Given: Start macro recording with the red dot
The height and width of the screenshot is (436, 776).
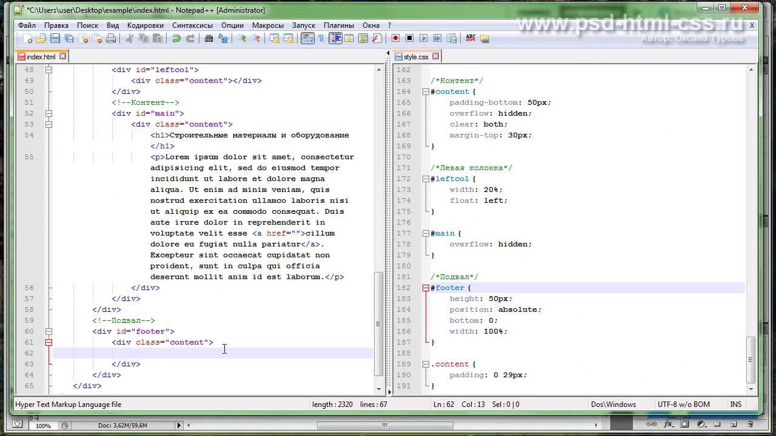Looking at the screenshot, I should [x=395, y=38].
